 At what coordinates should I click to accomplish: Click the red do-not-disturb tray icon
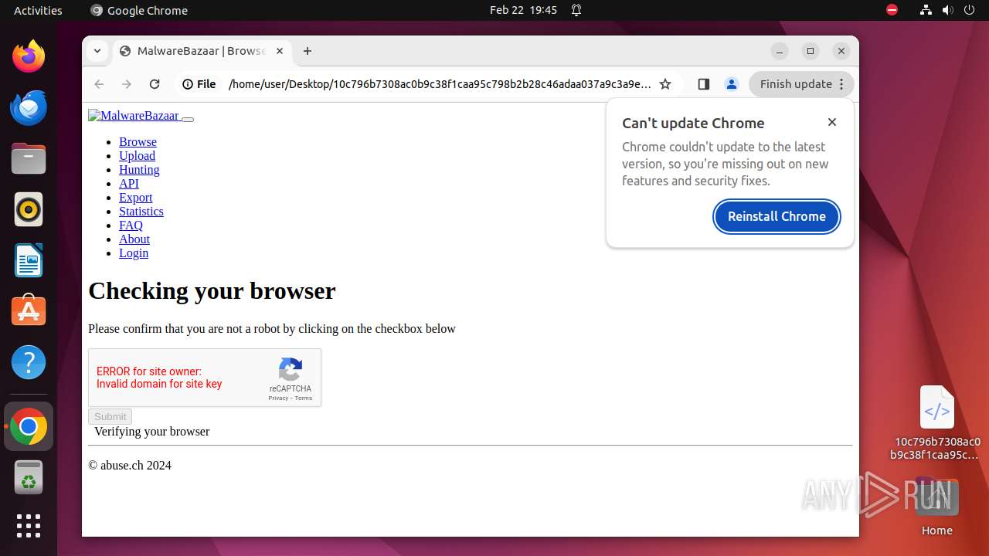pos(892,10)
